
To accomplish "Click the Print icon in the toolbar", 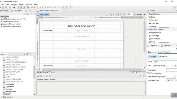I will pyautogui.click(x=10, y=7).
